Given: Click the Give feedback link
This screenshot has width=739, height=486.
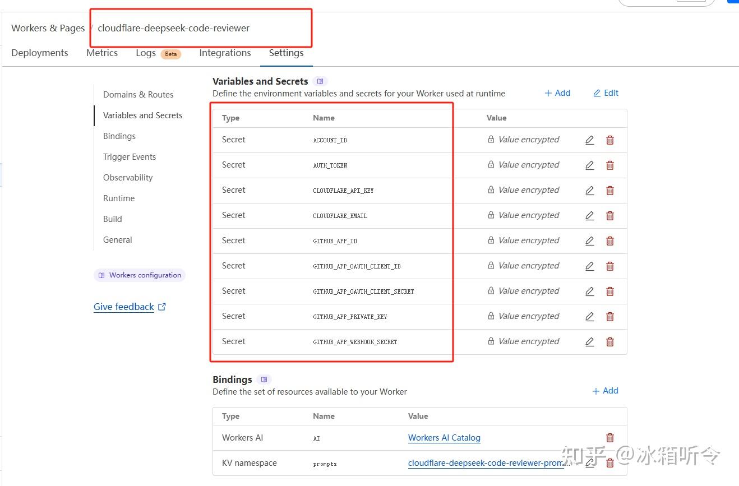Looking at the screenshot, I should click(x=123, y=307).
